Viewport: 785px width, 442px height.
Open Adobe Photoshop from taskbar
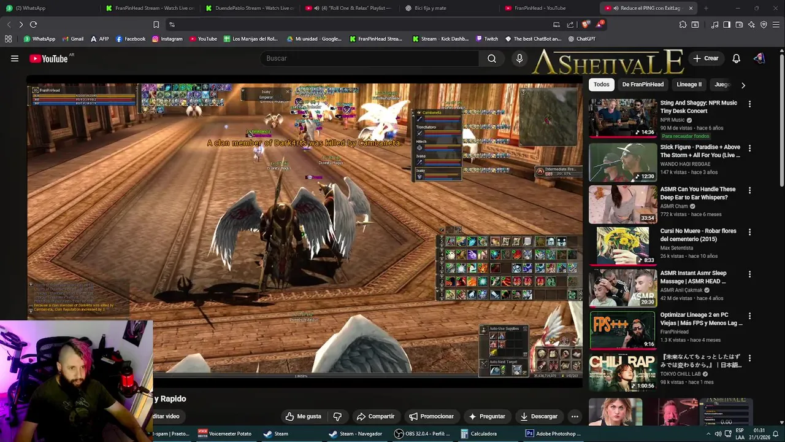pos(553,433)
